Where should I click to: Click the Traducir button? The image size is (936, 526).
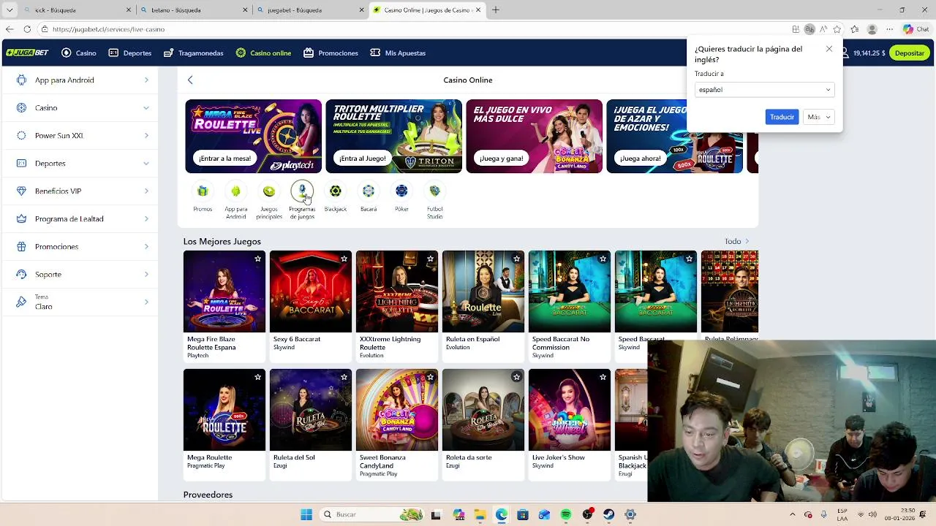pyautogui.click(x=782, y=117)
